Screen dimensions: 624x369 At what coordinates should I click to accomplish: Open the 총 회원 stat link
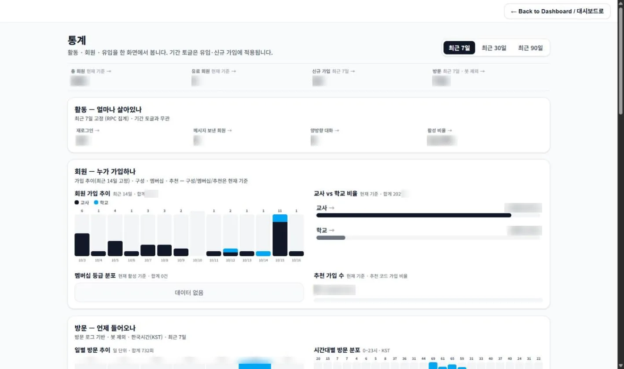click(91, 71)
